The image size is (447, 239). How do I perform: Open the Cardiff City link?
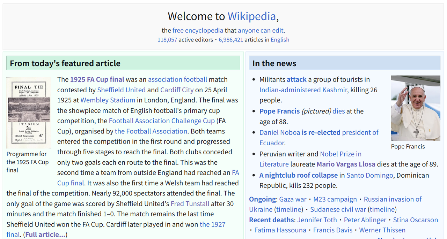coord(177,90)
